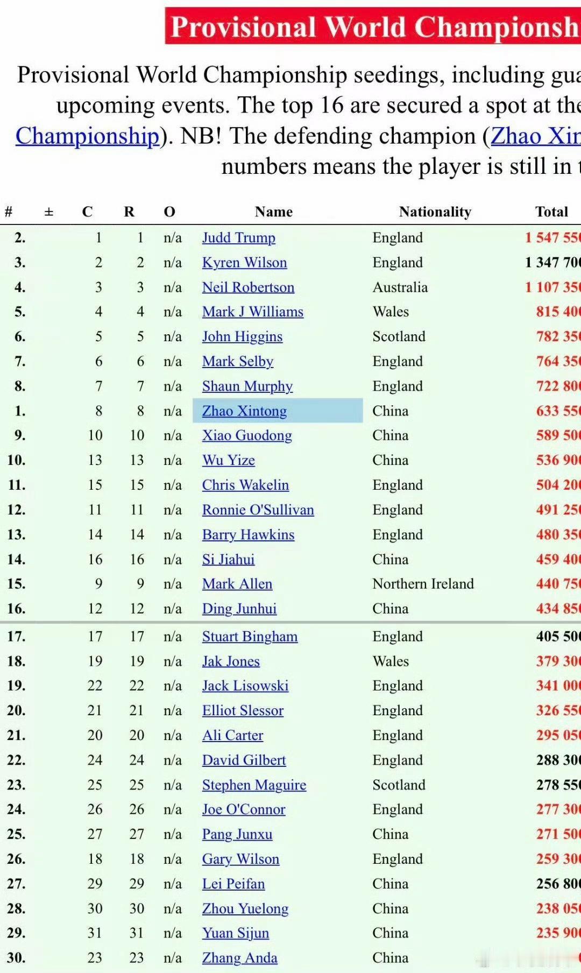The height and width of the screenshot is (973, 581).
Task: Open defending champion Zhao Xintong paragraph link
Action: tap(536, 136)
